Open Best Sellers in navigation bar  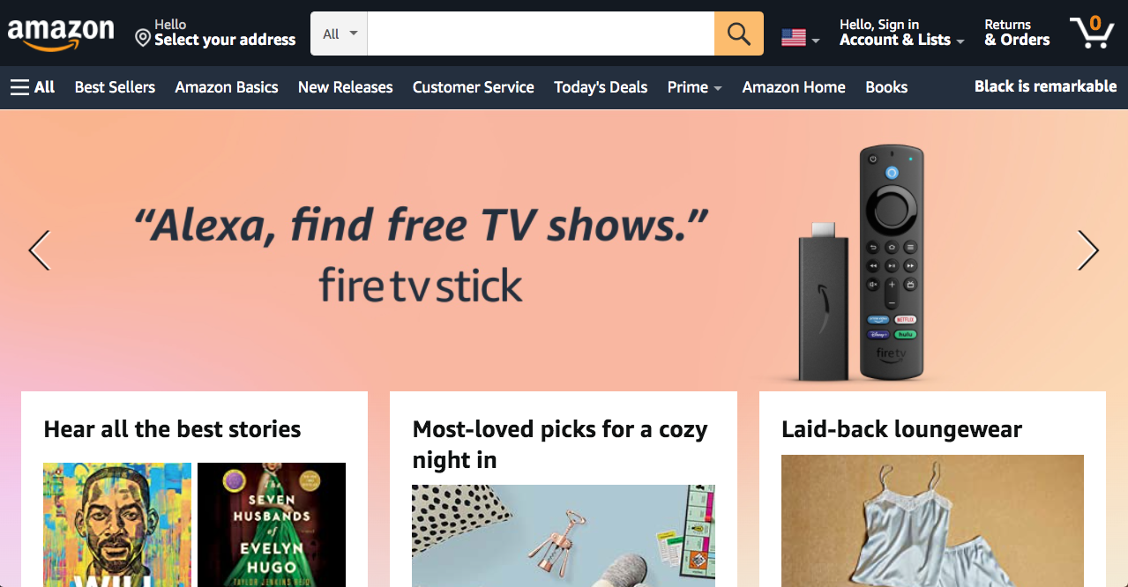tap(115, 87)
